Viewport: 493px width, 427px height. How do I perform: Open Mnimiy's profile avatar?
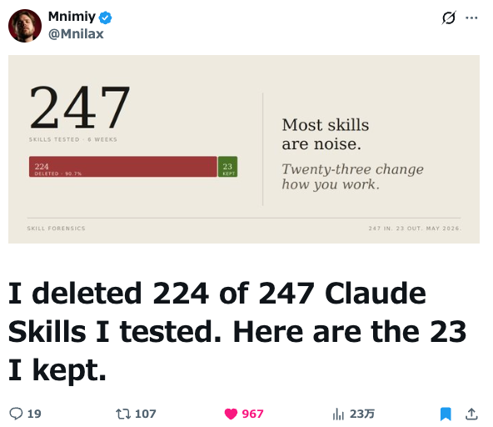click(x=25, y=26)
